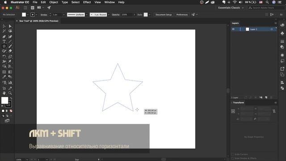The height and width of the screenshot is (161, 286).
Task: Open the brush definition dropdown
Action: 109,15
